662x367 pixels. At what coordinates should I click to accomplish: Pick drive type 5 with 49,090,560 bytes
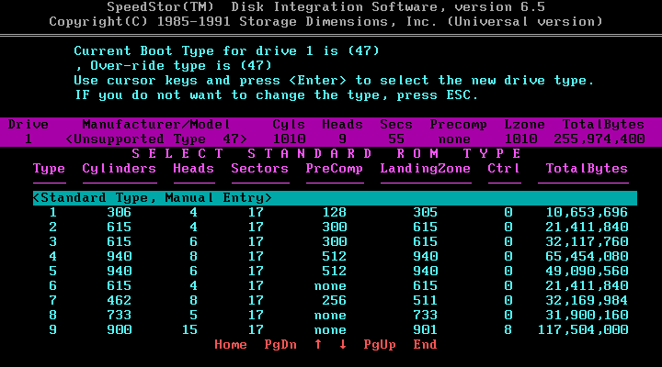[335, 271]
